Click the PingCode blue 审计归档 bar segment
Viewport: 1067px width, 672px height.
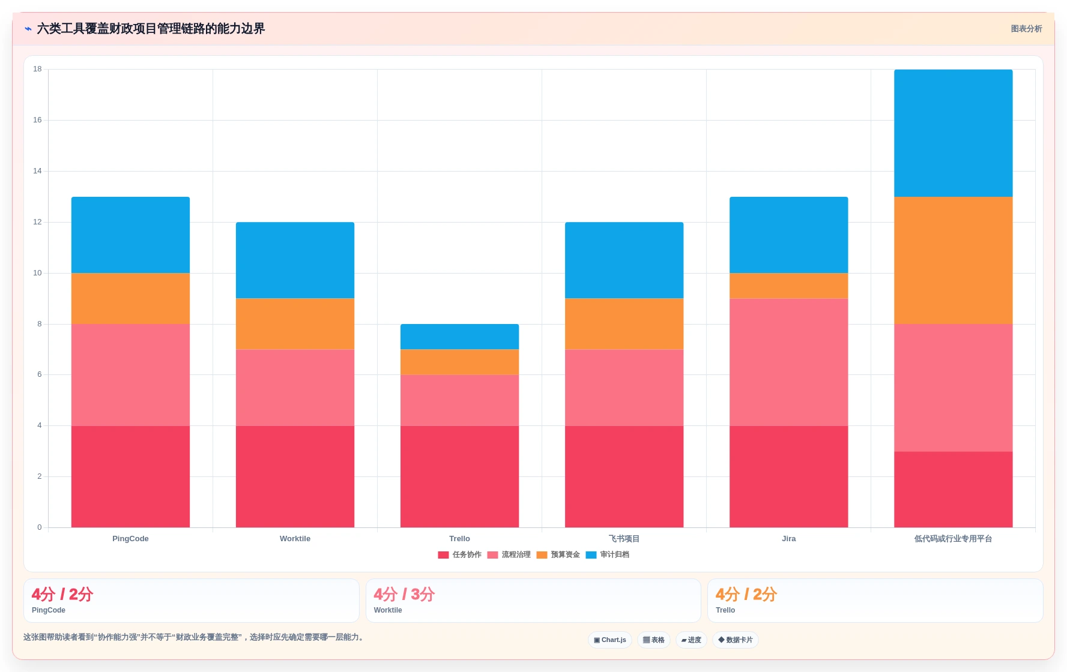coord(130,235)
